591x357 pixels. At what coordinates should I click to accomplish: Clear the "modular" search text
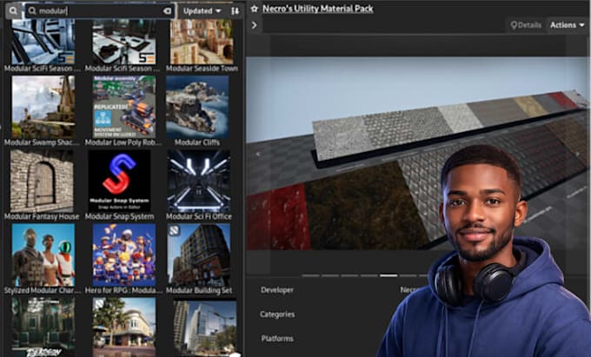point(168,11)
